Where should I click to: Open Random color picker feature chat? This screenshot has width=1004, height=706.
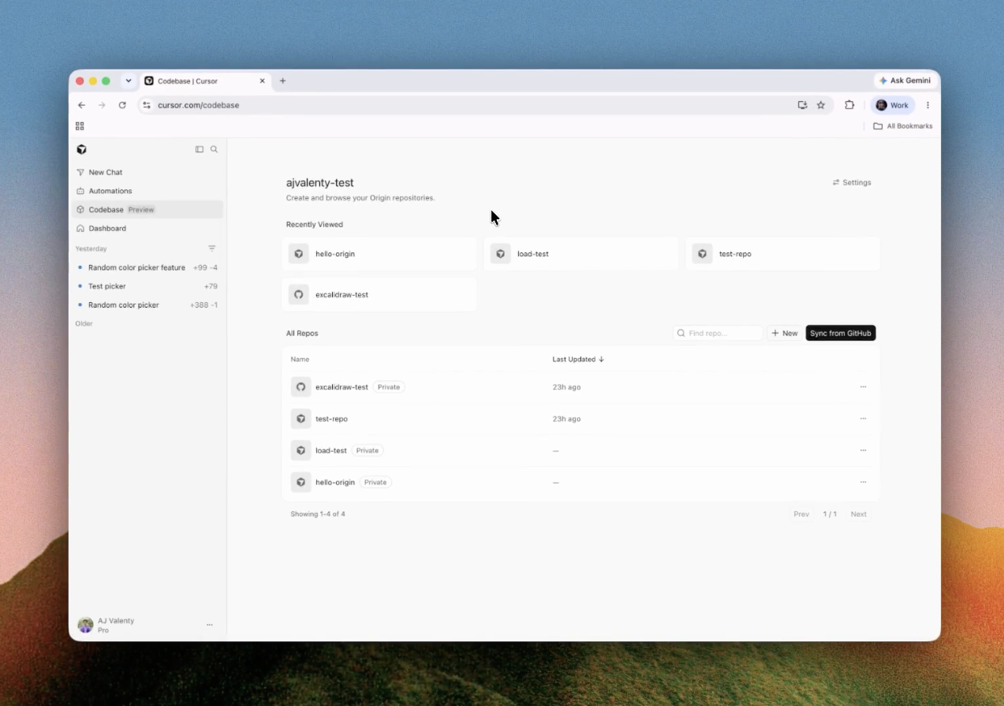pyautogui.click(x=147, y=267)
